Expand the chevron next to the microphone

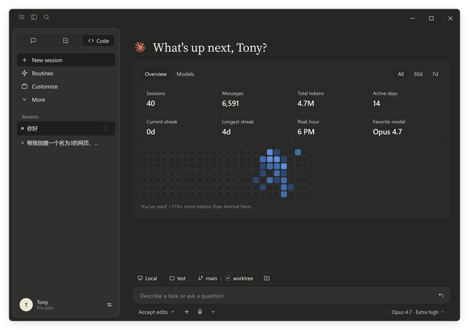(213, 312)
